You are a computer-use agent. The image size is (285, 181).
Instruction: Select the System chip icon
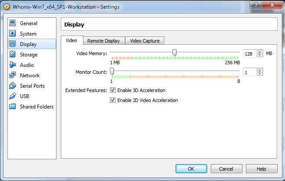12,34
